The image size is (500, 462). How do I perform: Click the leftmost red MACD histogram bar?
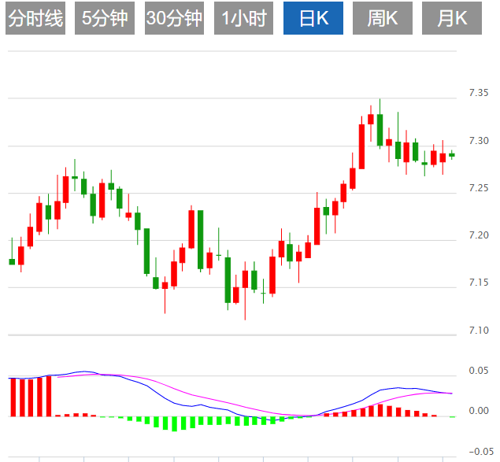(13, 397)
